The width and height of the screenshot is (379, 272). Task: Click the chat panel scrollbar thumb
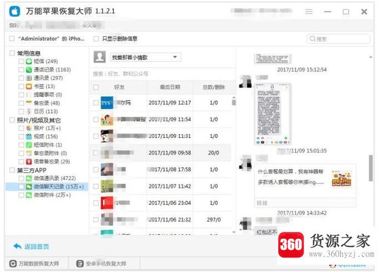tap(371, 168)
